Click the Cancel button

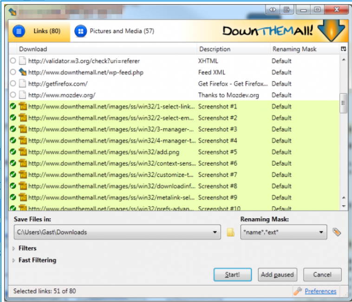[322, 275]
